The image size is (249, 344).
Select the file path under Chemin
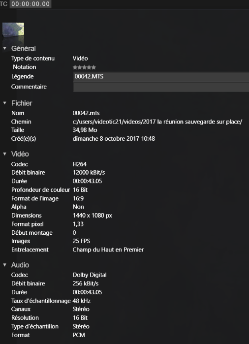coord(157,122)
